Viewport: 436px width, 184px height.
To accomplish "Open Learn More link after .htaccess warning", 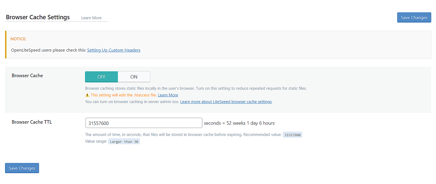I will 168,95.
